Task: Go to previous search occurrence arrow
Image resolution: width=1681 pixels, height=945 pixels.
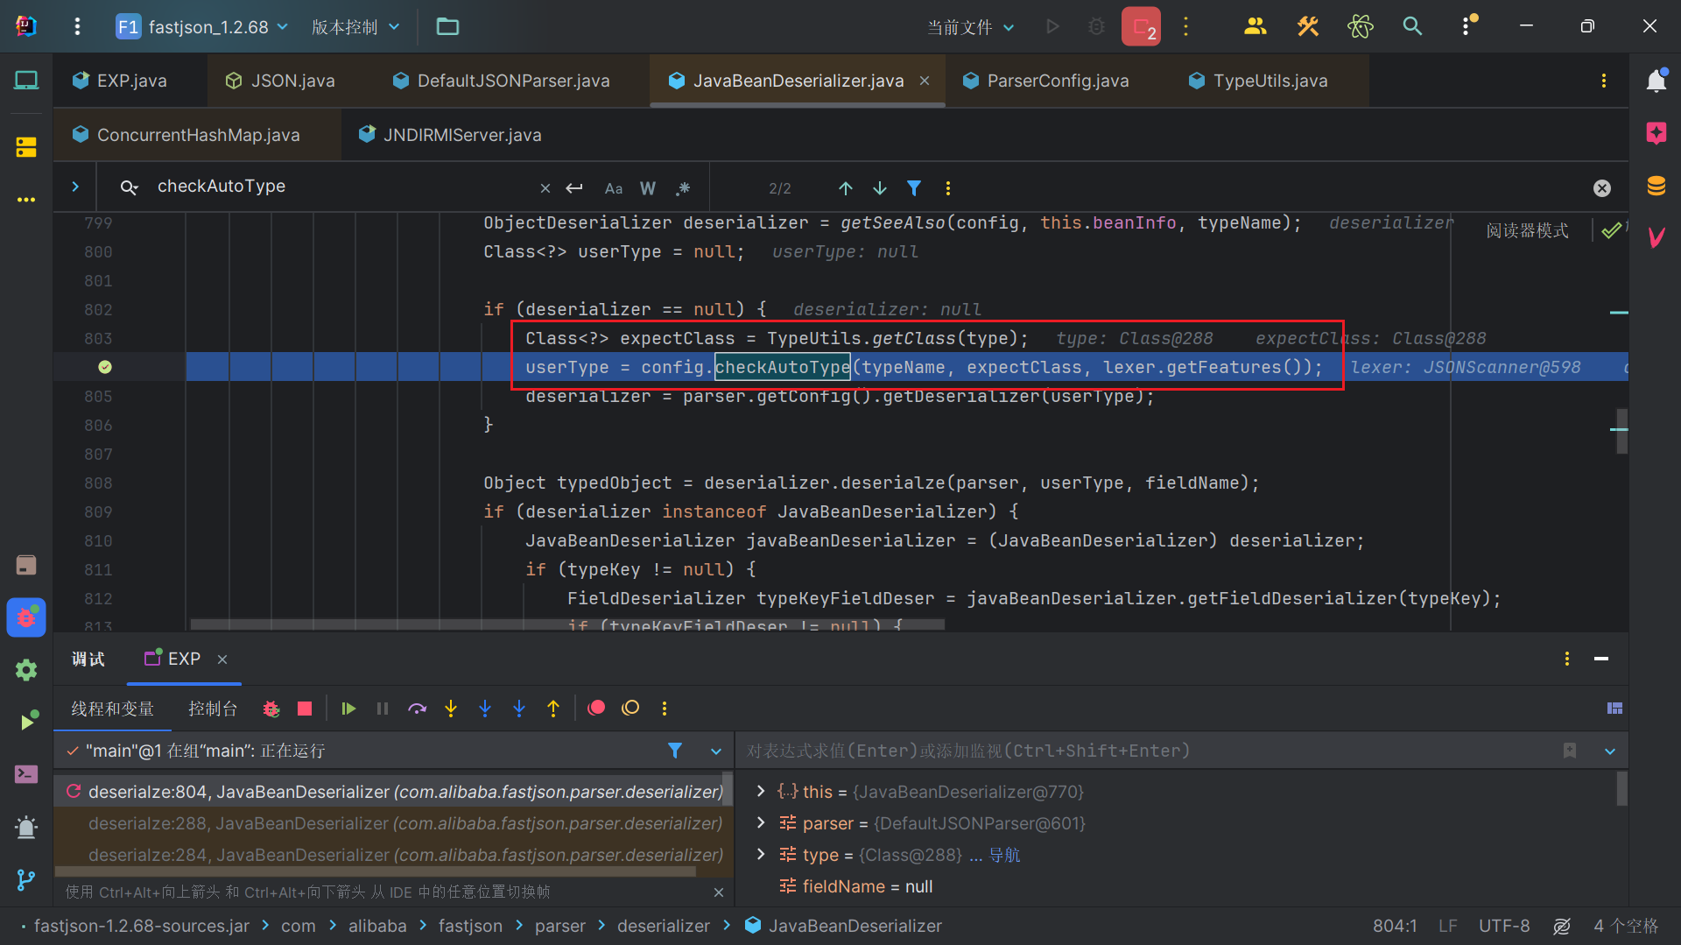Action: click(846, 188)
